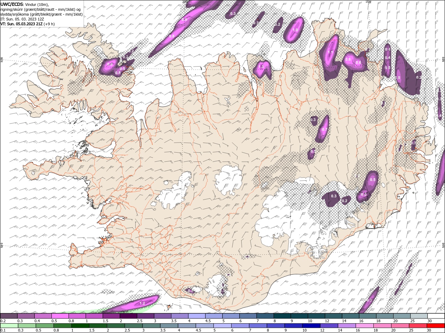This screenshot has width=445, height=333.
Task: Pick the upper legend row swatch labeled 0.4
Action: point(43,316)
